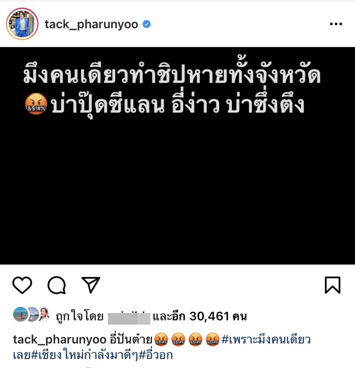Like the post with the heart icon
The image size is (355, 368).
point(22,285)
